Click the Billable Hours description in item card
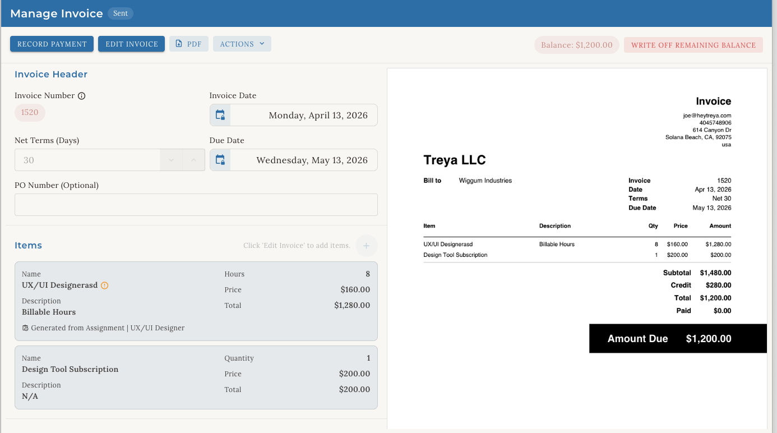This screenshot has height=433, width=777. [x=49, y=312]
